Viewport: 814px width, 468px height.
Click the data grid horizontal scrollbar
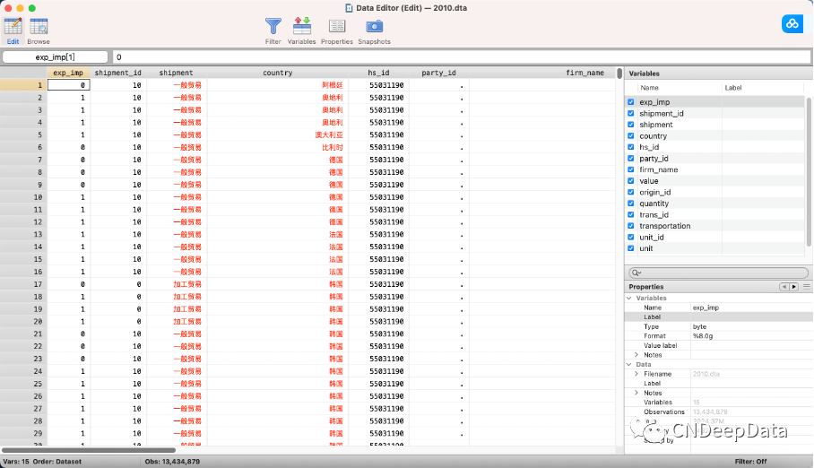pyautogui.click(x=89, y=450)
